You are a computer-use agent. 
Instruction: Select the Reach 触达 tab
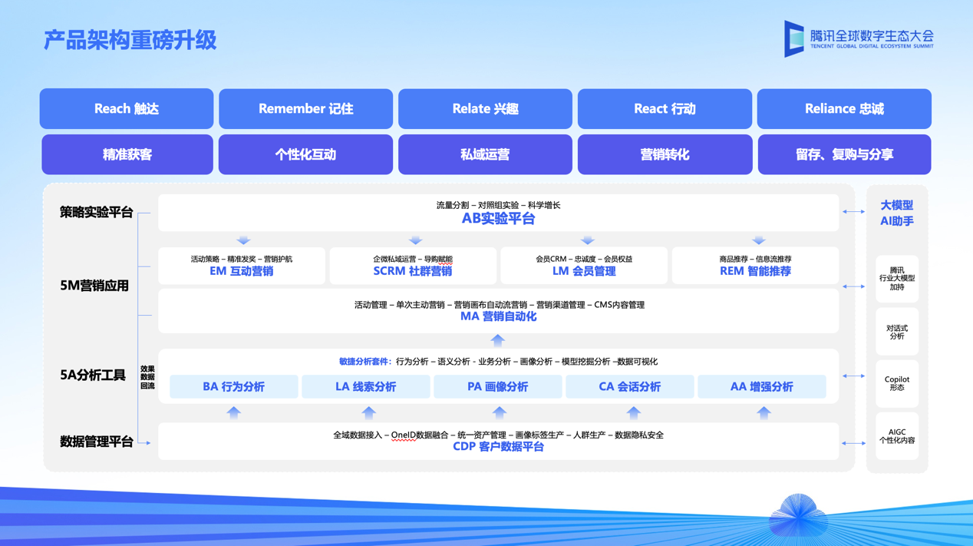(x=127, y=109)
